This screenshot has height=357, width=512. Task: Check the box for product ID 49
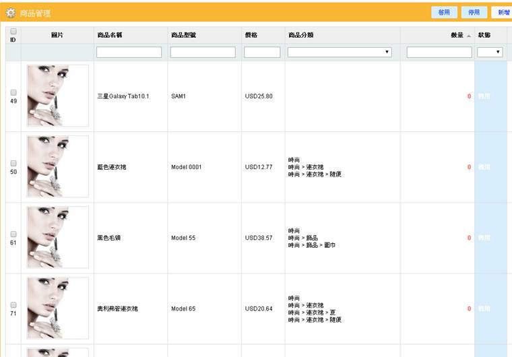click(x=13, y=92)
